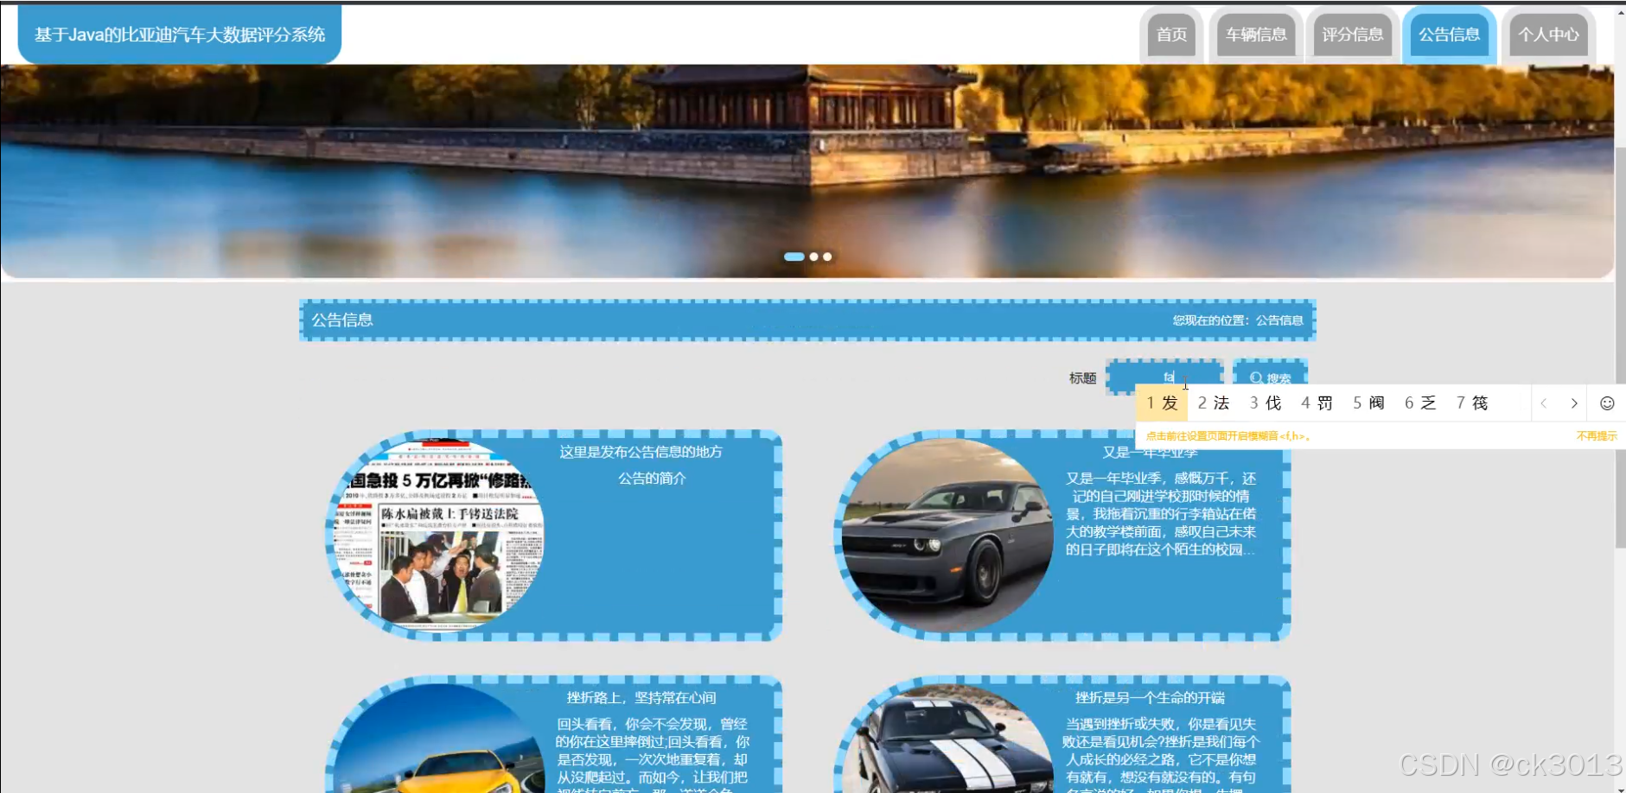Open the 个人中心 navigation tab

coord(1548,35)
